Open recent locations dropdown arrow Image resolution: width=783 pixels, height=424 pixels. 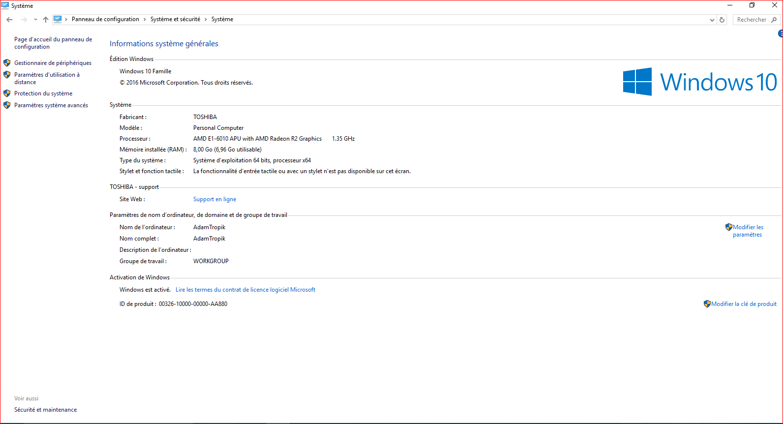coord(35,20)
